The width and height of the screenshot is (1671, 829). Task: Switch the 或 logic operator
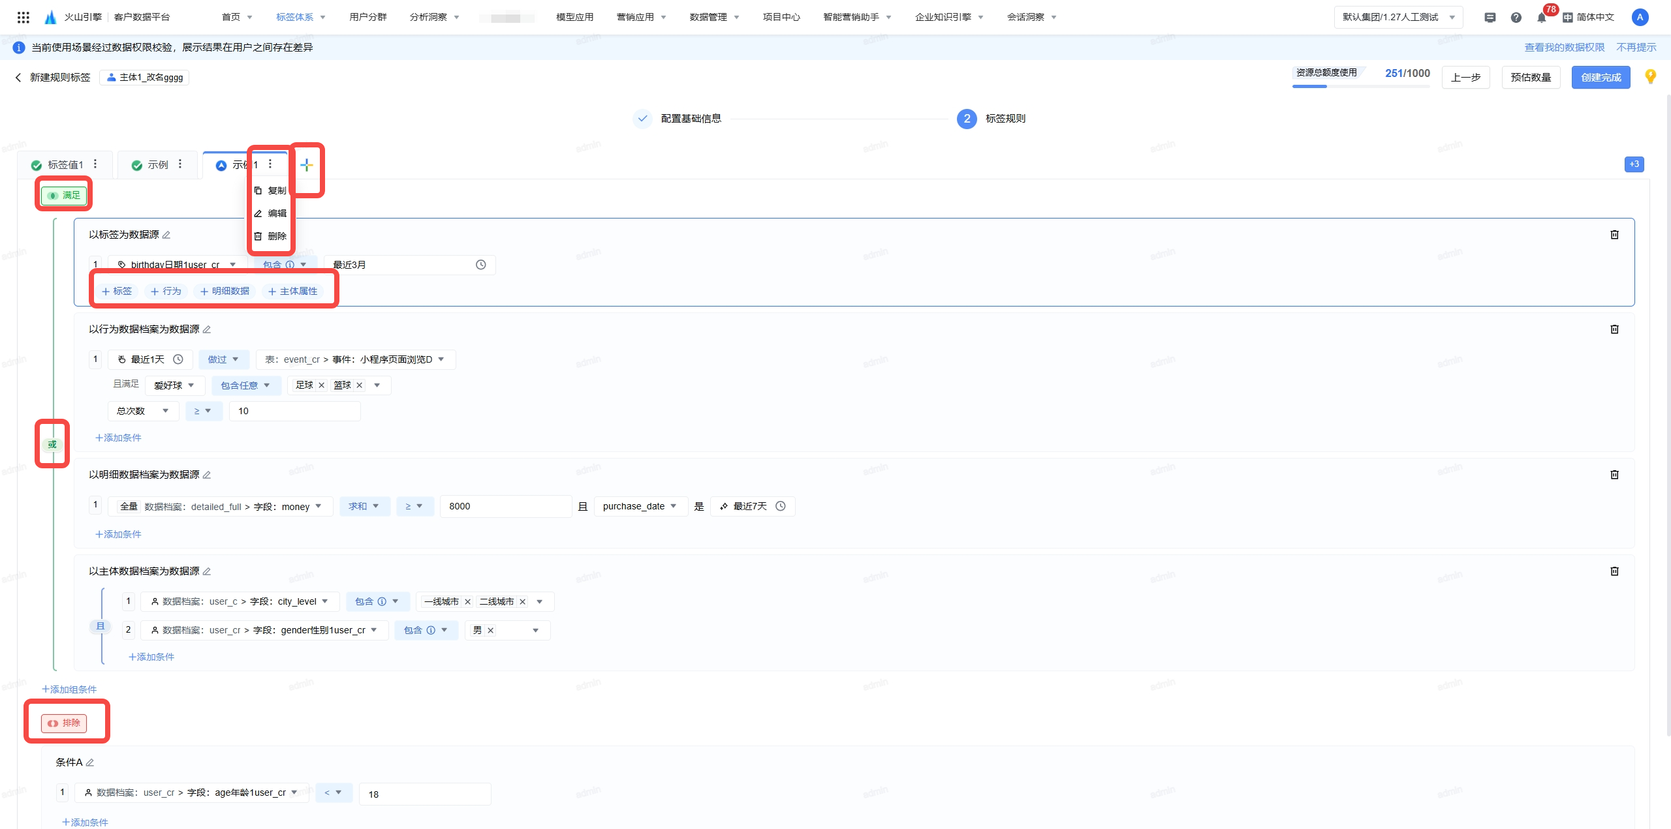tap(52, 444)
